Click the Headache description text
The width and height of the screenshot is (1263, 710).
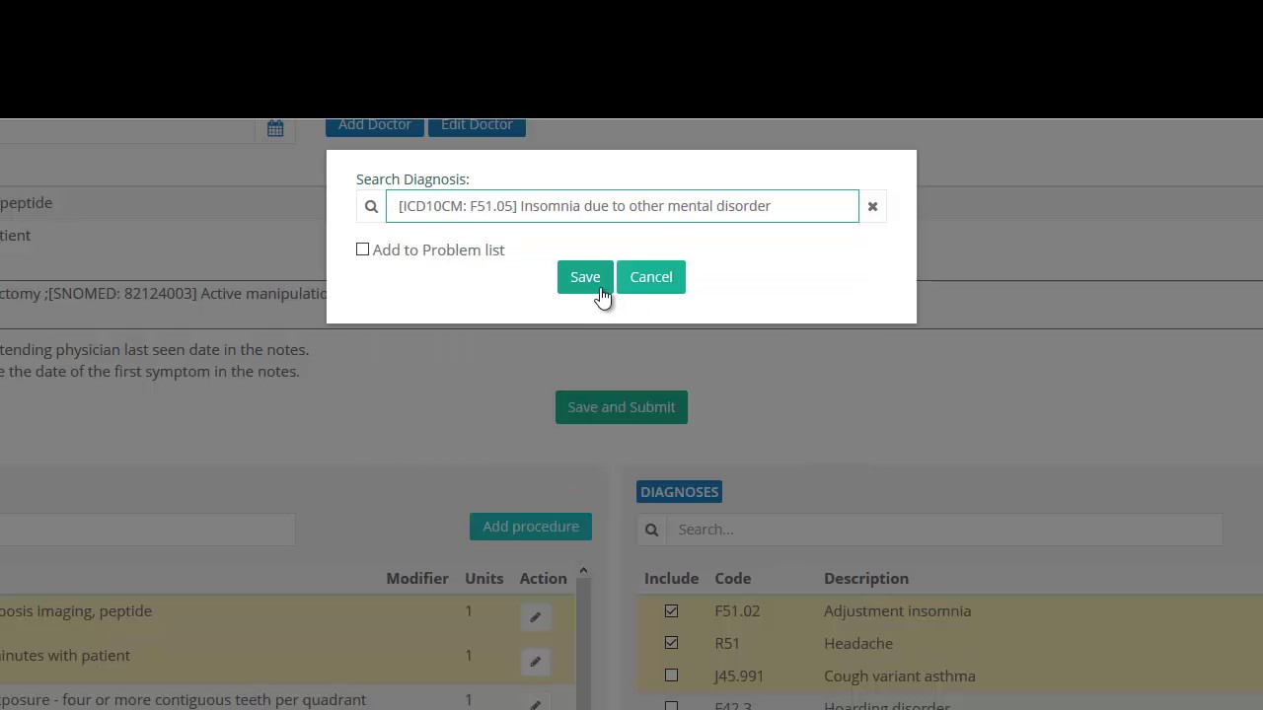click(x=858, y=643)
